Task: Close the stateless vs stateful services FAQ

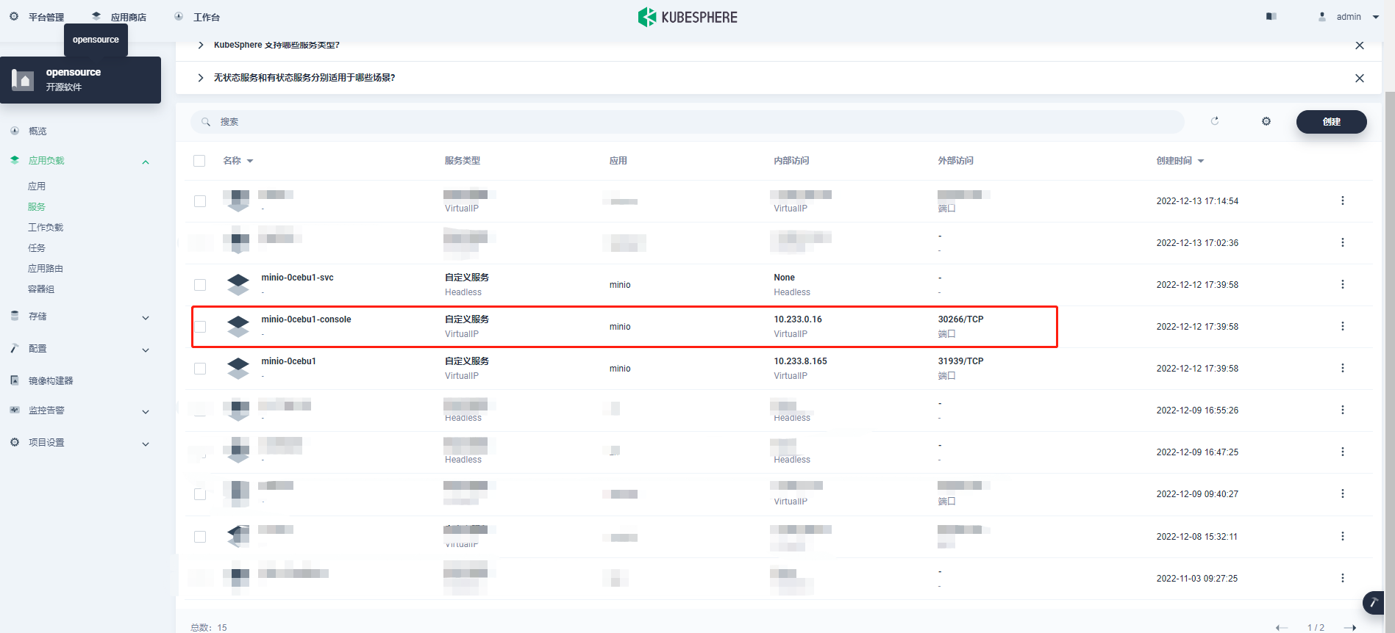Action: [x=1360, y=78]
